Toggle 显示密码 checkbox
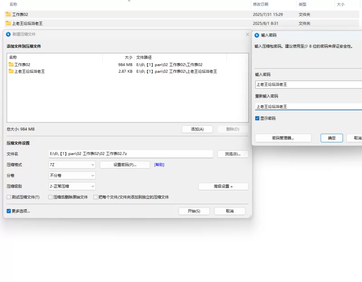Screen dimensions: 362x282 coord(257,118)
